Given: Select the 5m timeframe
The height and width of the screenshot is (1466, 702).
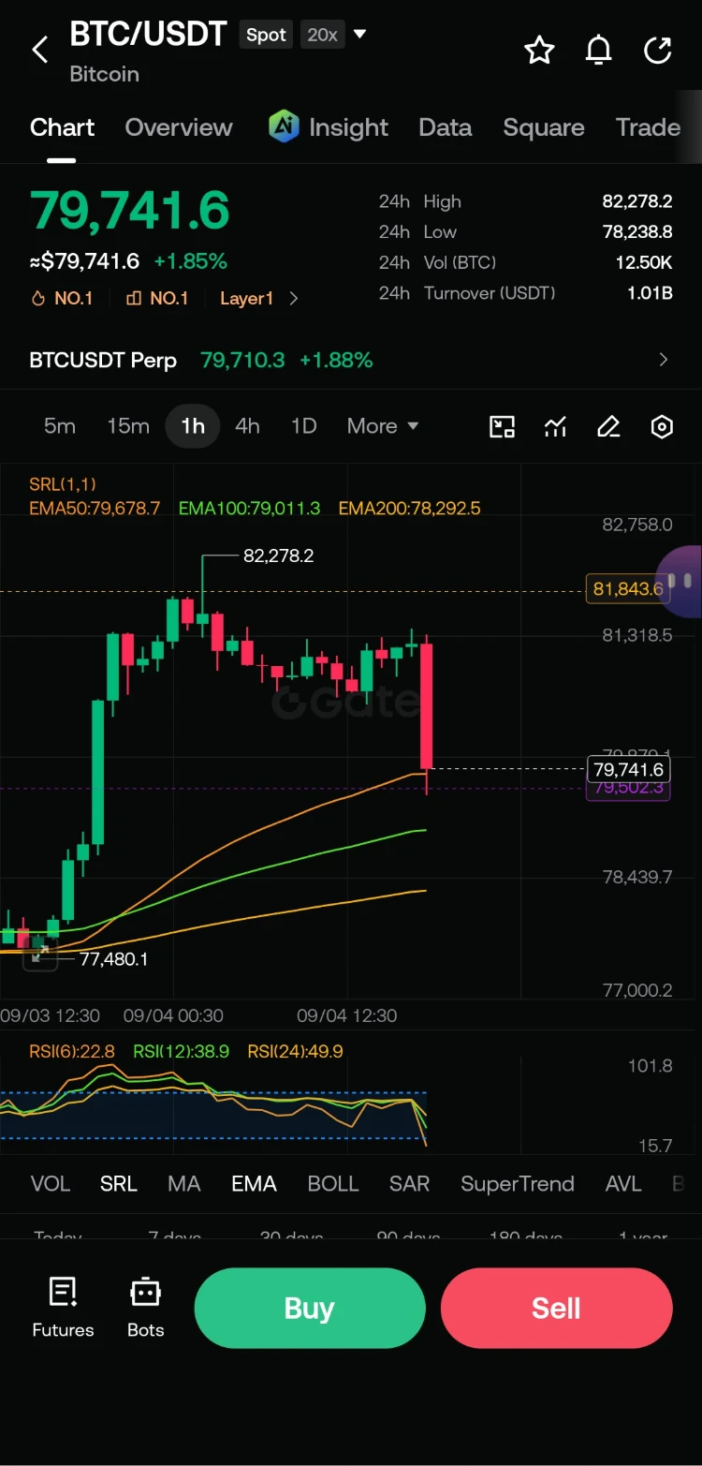Looking at the screenshot, I should tap(60, 426).
